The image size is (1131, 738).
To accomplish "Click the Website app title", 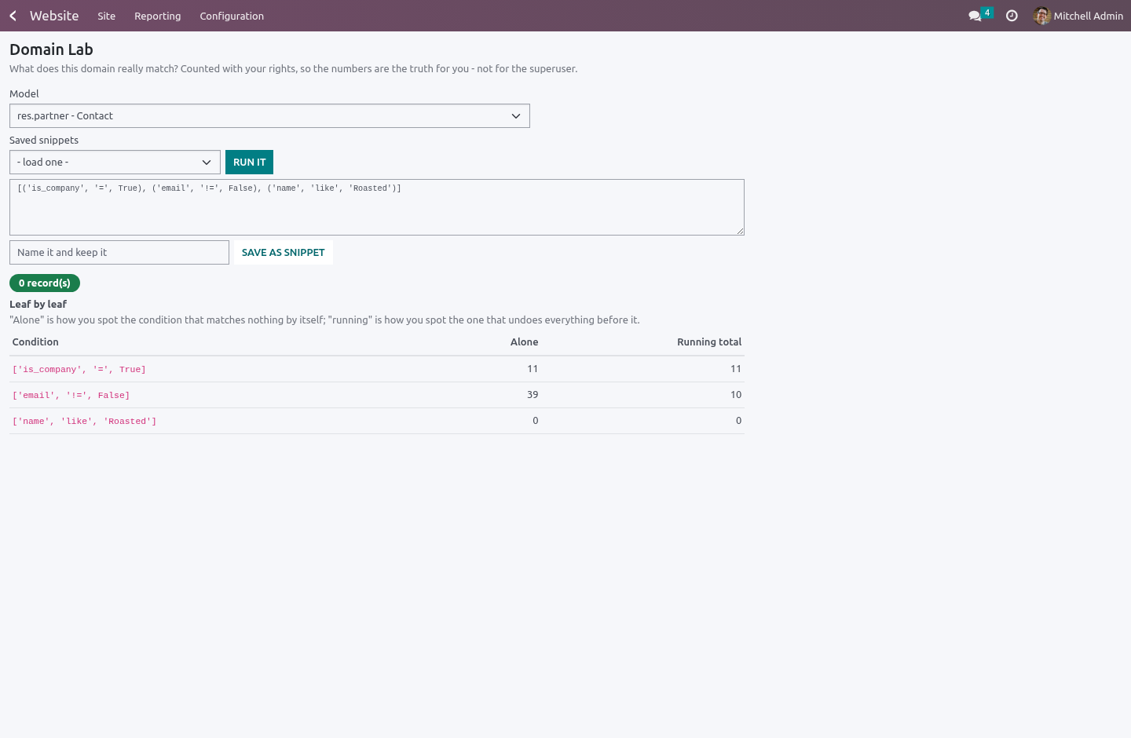I will coord(54,16).
